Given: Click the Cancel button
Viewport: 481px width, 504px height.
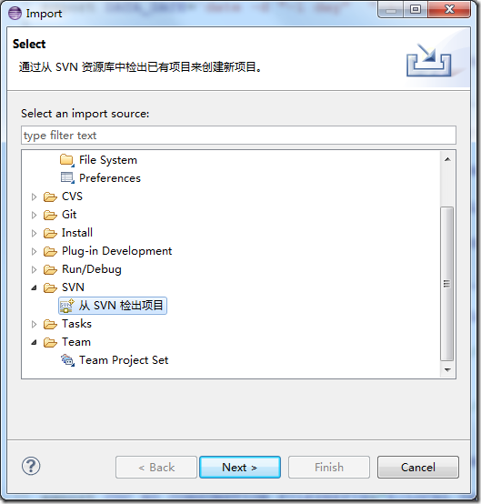Looking at the screenshot, I should [x=418, y=467].
